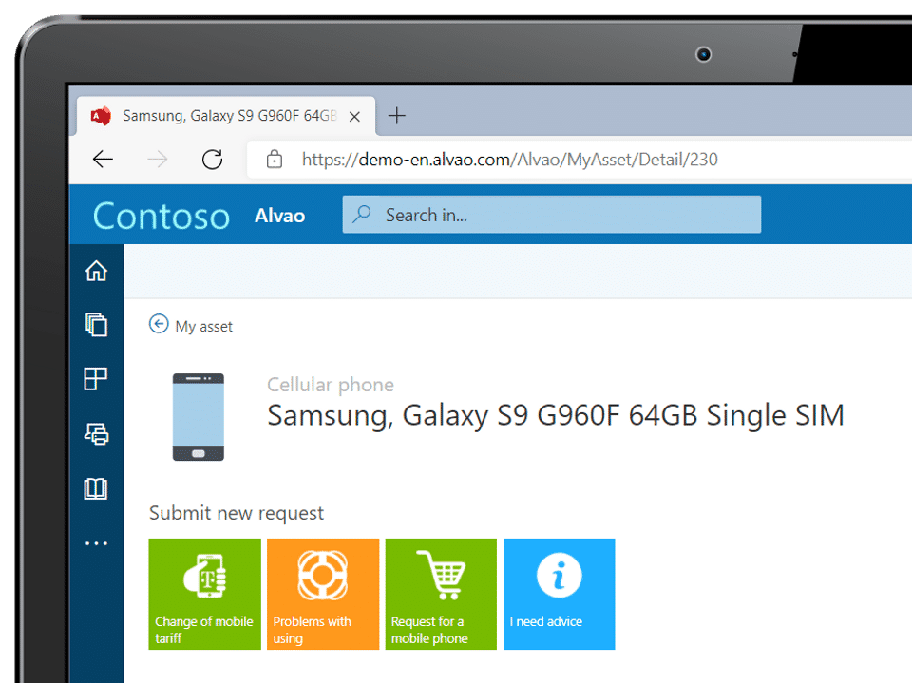Open the knowledge base book icon

[x=95, y=488]
